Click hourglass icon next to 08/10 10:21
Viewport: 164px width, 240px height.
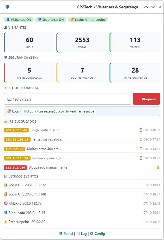tap(141, 158)
